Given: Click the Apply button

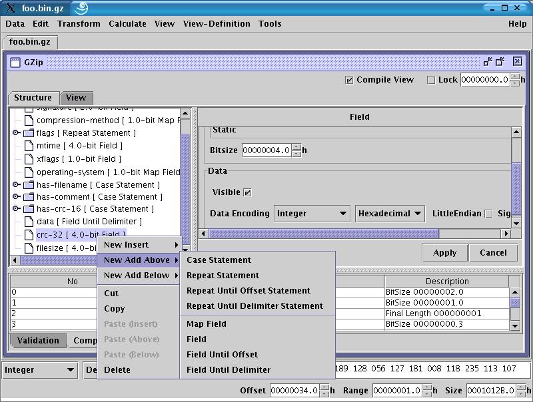Looking at the screenshot, I should coord(444,253).
